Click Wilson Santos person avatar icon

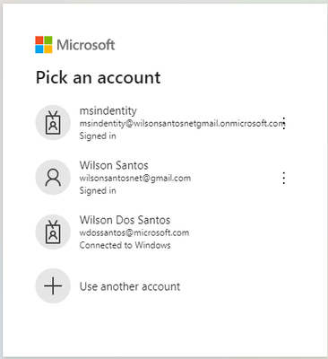tap(53, 178)
